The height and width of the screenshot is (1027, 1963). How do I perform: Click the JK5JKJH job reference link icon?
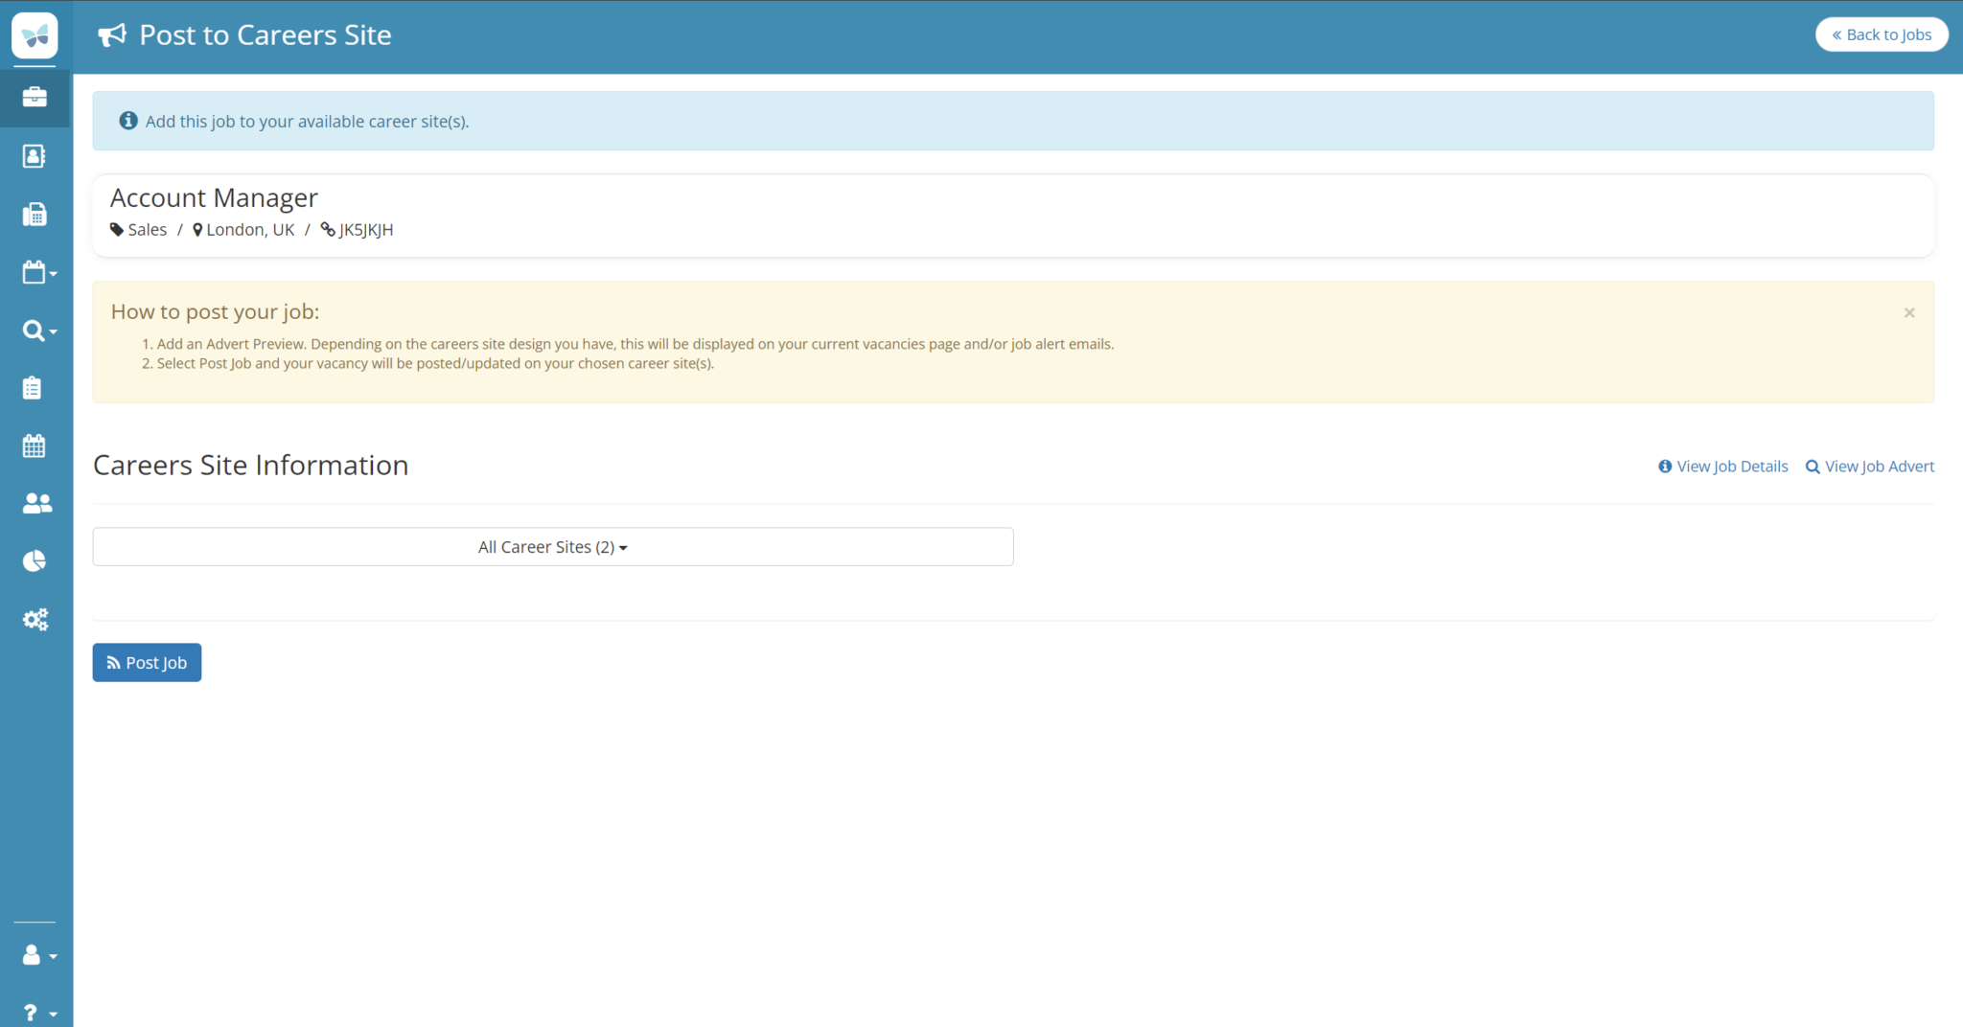tap(328, 230)
